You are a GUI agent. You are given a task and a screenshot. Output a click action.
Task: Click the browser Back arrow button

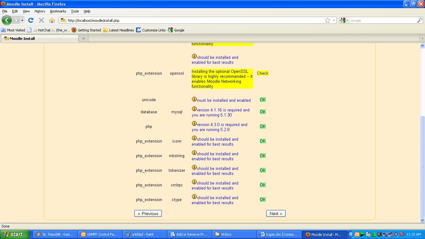click(7, 20)
